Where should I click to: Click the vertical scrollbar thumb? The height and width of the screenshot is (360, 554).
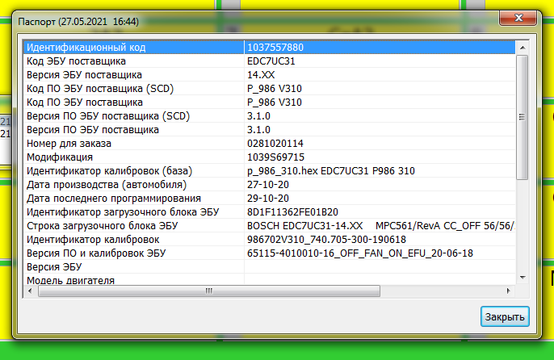click(522, 113)
